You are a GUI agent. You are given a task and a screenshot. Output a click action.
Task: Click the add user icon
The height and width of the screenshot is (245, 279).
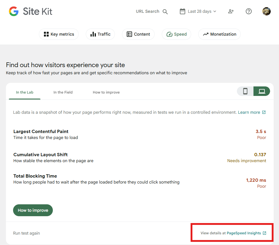click(x=231, y=11)
